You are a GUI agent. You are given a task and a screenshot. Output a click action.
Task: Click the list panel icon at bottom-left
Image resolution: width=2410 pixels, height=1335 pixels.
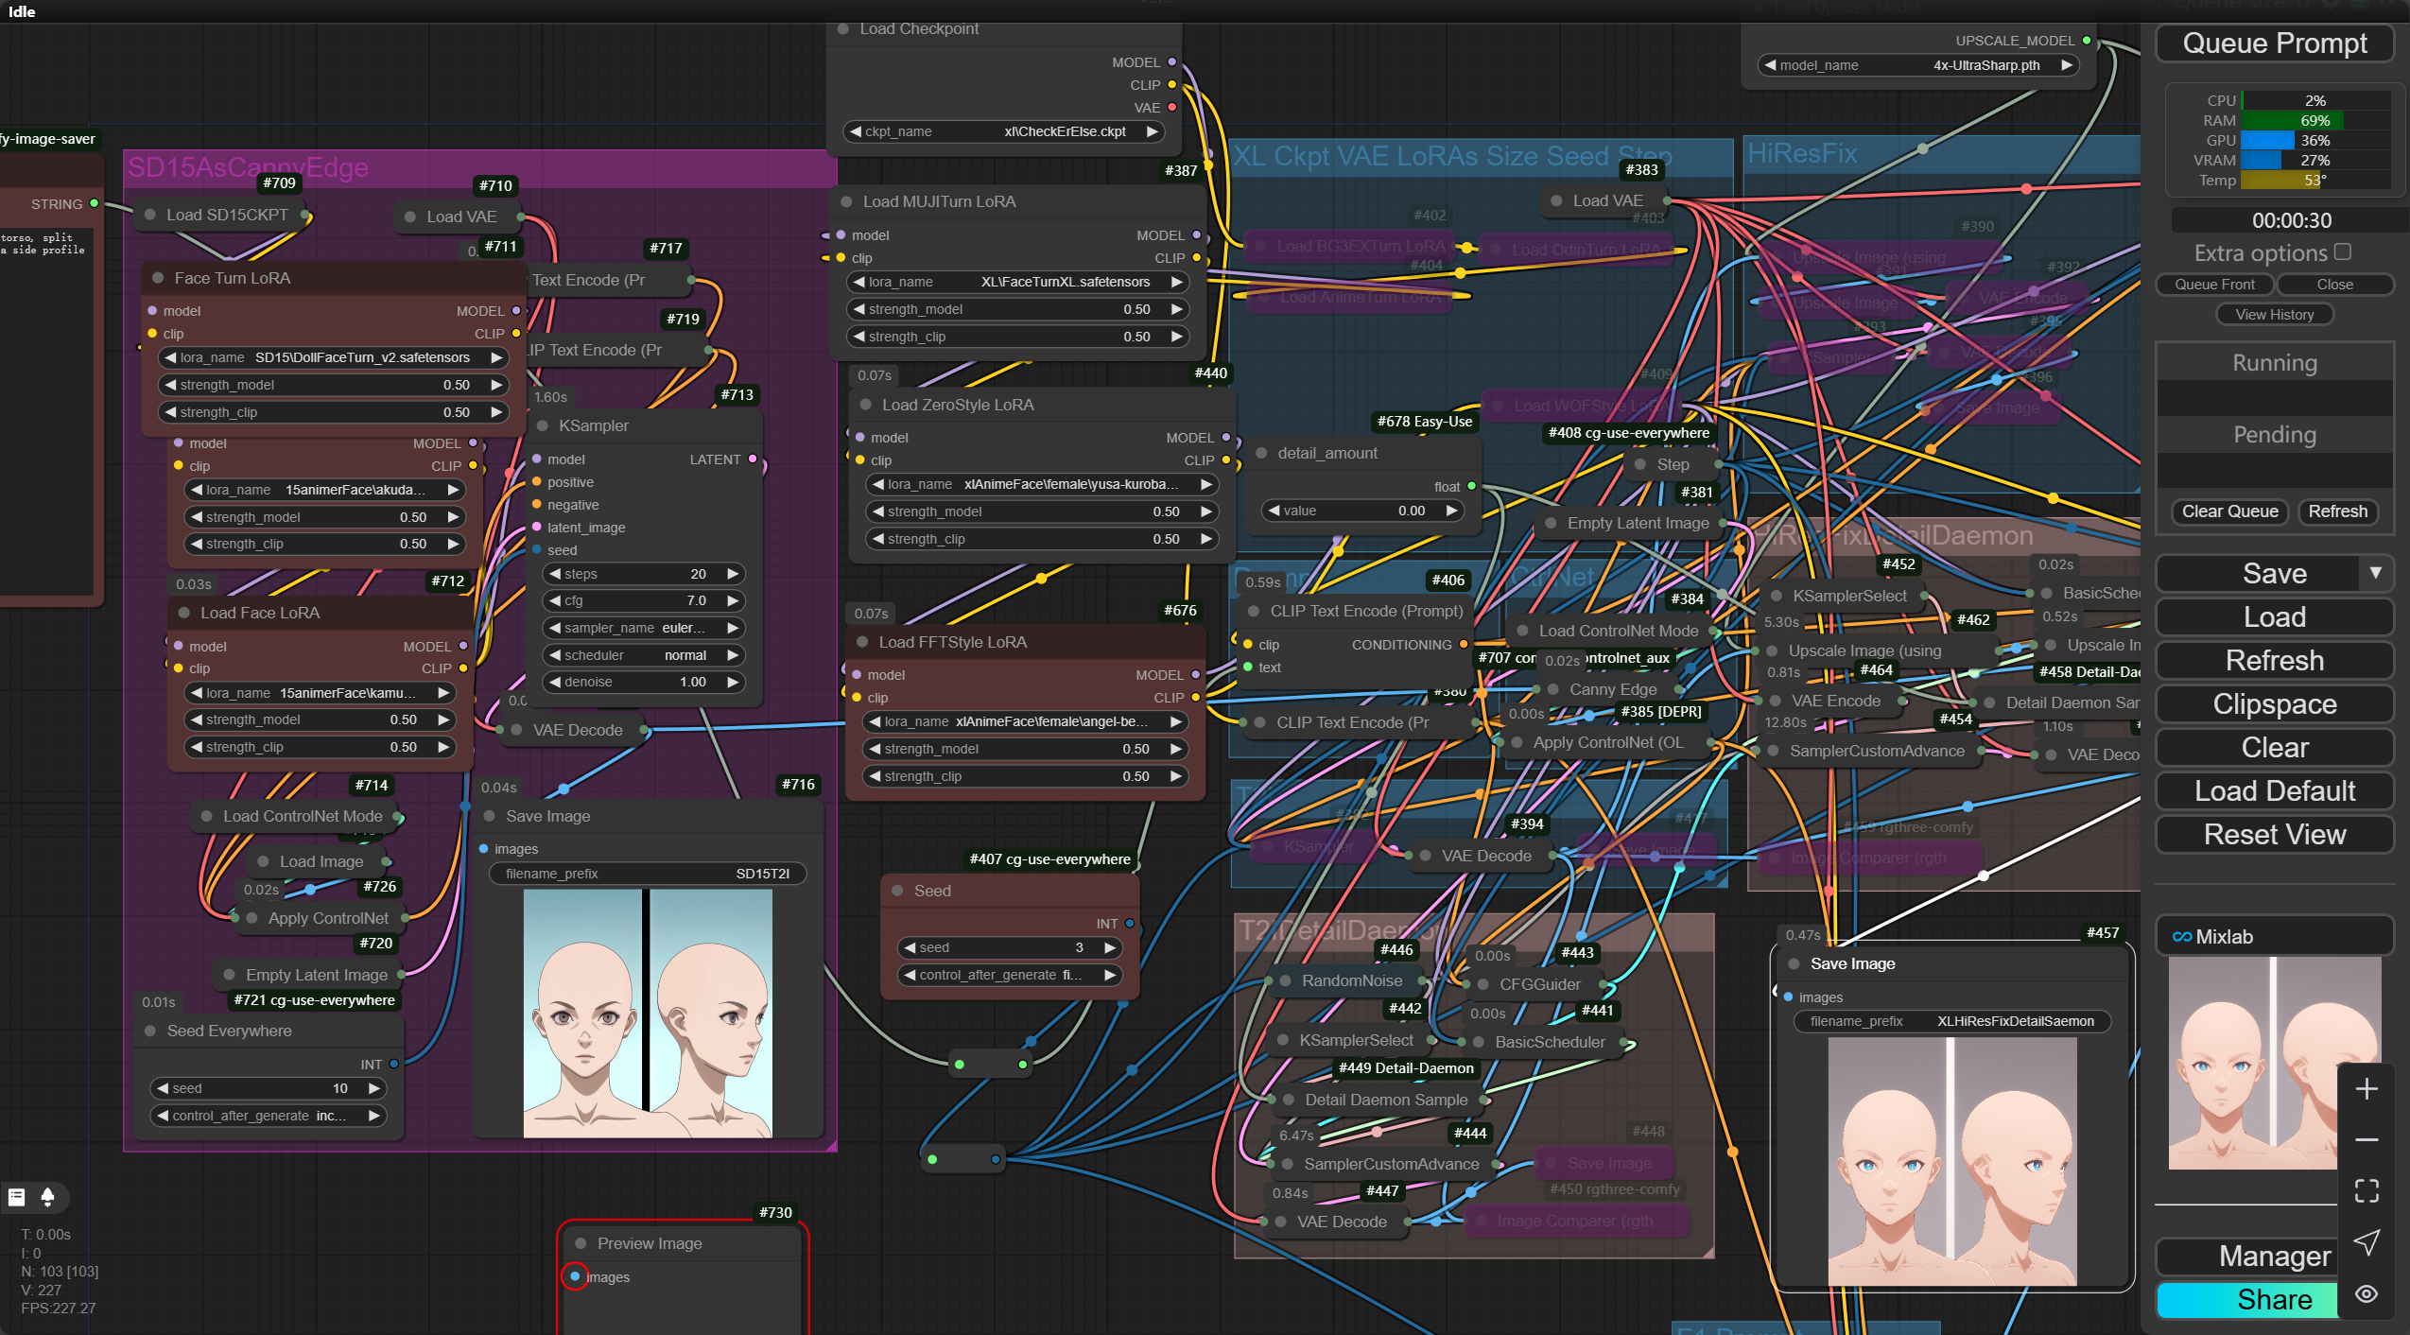[x=16, y=1197]
